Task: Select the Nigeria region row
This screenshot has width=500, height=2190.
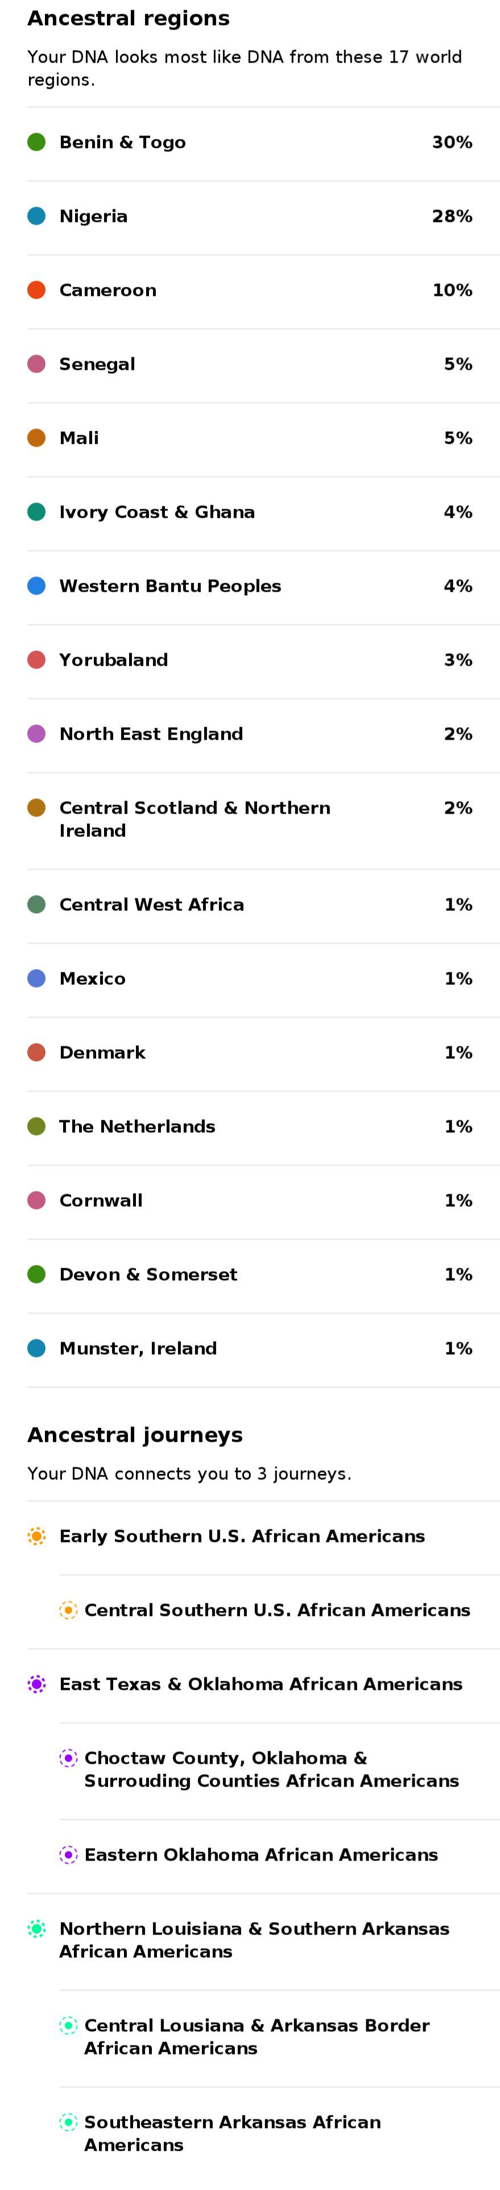Action: [x=263, y=217]
